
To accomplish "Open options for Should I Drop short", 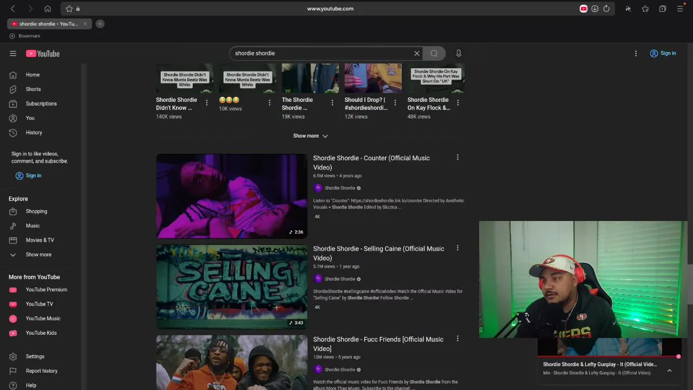I will [395, 103].
